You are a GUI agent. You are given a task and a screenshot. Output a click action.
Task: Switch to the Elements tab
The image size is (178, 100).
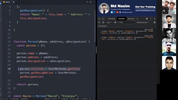click(x=112, y=19)
